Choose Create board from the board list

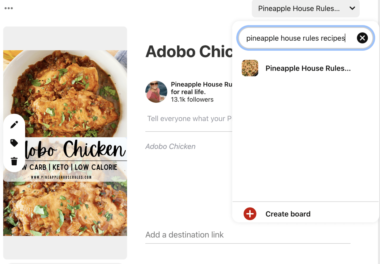click(288, 214)
